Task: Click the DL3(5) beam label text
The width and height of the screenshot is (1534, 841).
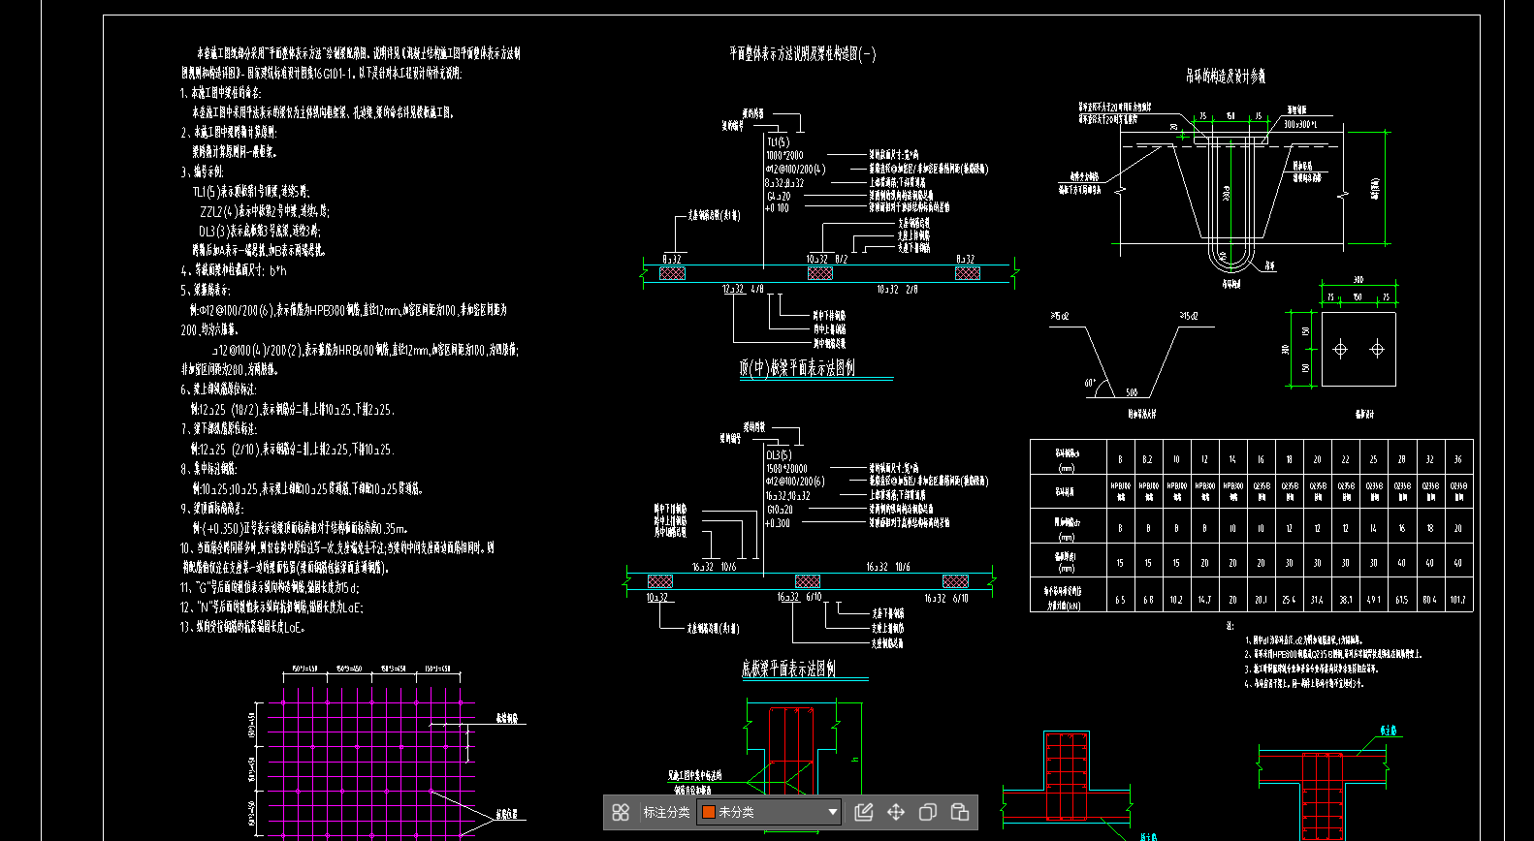Action: click(x=779, y=455)
